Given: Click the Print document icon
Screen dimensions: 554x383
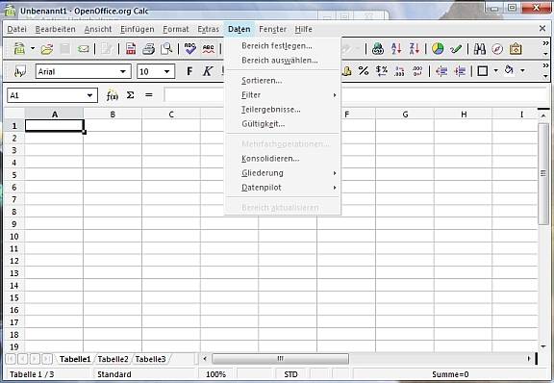Looking at the screenshot, I should [x=148, y=49].
